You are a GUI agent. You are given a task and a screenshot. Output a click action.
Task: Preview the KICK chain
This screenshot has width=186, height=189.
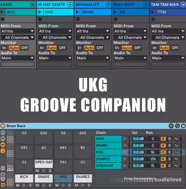coord(125,139)
